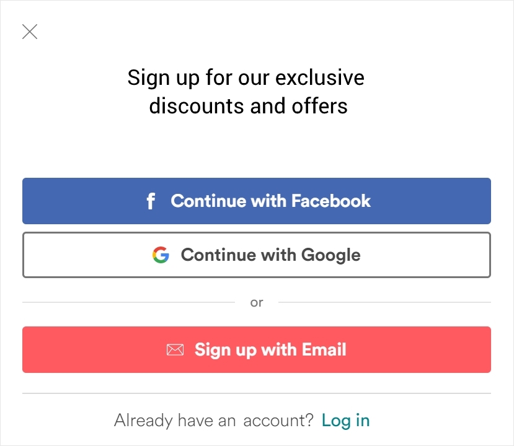Click the word "account?" before Log in

click(278, 421)
